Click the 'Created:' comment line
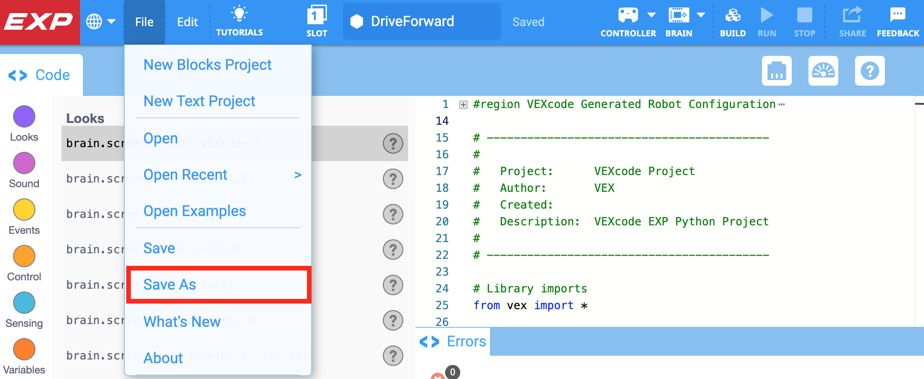924x379 pixels. [x=513, y=205]
